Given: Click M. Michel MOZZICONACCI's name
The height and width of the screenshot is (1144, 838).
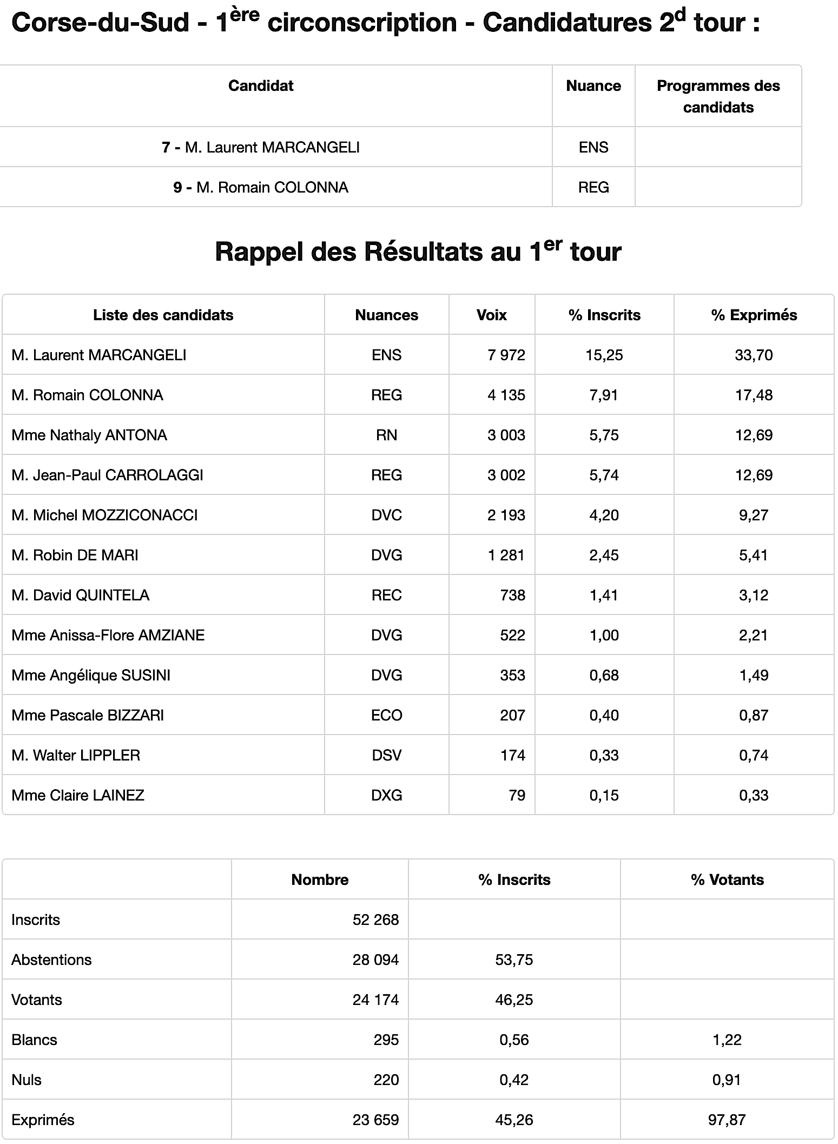Looking at the screenshot, I should click(104, 515).
